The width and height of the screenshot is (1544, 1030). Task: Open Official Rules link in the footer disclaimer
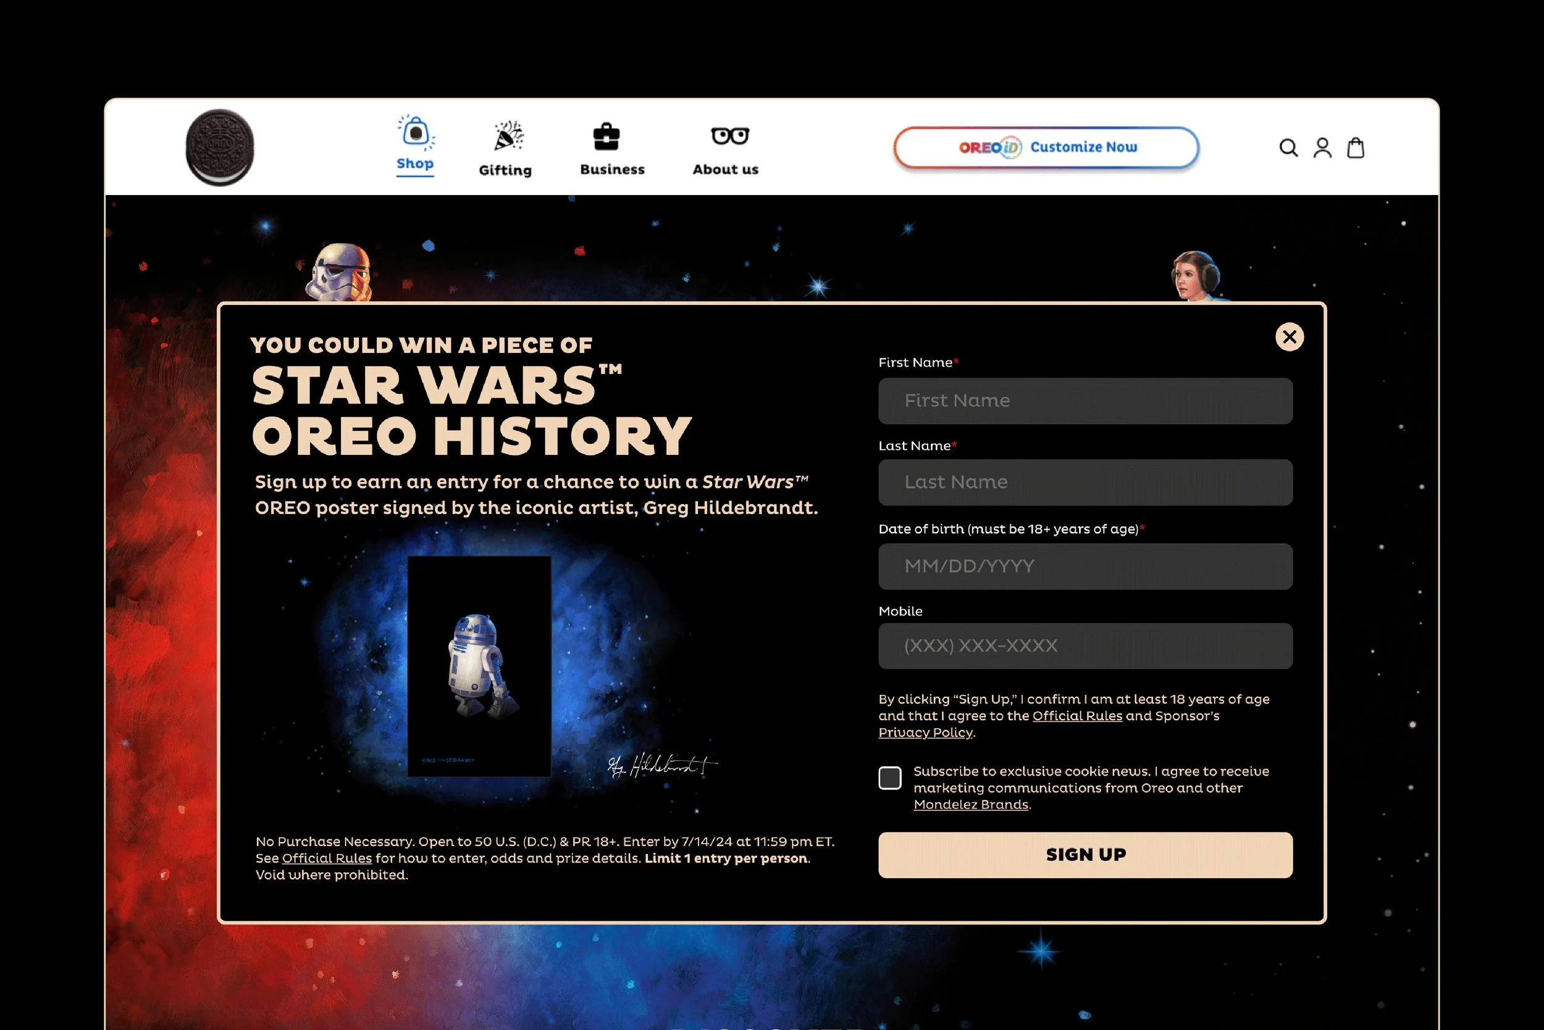point(327,858)
